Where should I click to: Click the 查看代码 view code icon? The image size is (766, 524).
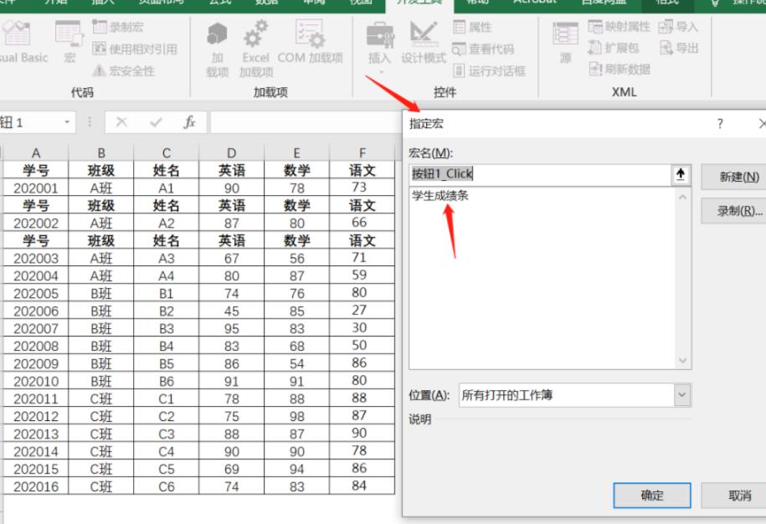pyautogui.click(x=460, y=49)
